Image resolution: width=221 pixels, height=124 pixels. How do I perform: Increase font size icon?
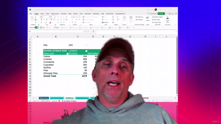point(51,20)
